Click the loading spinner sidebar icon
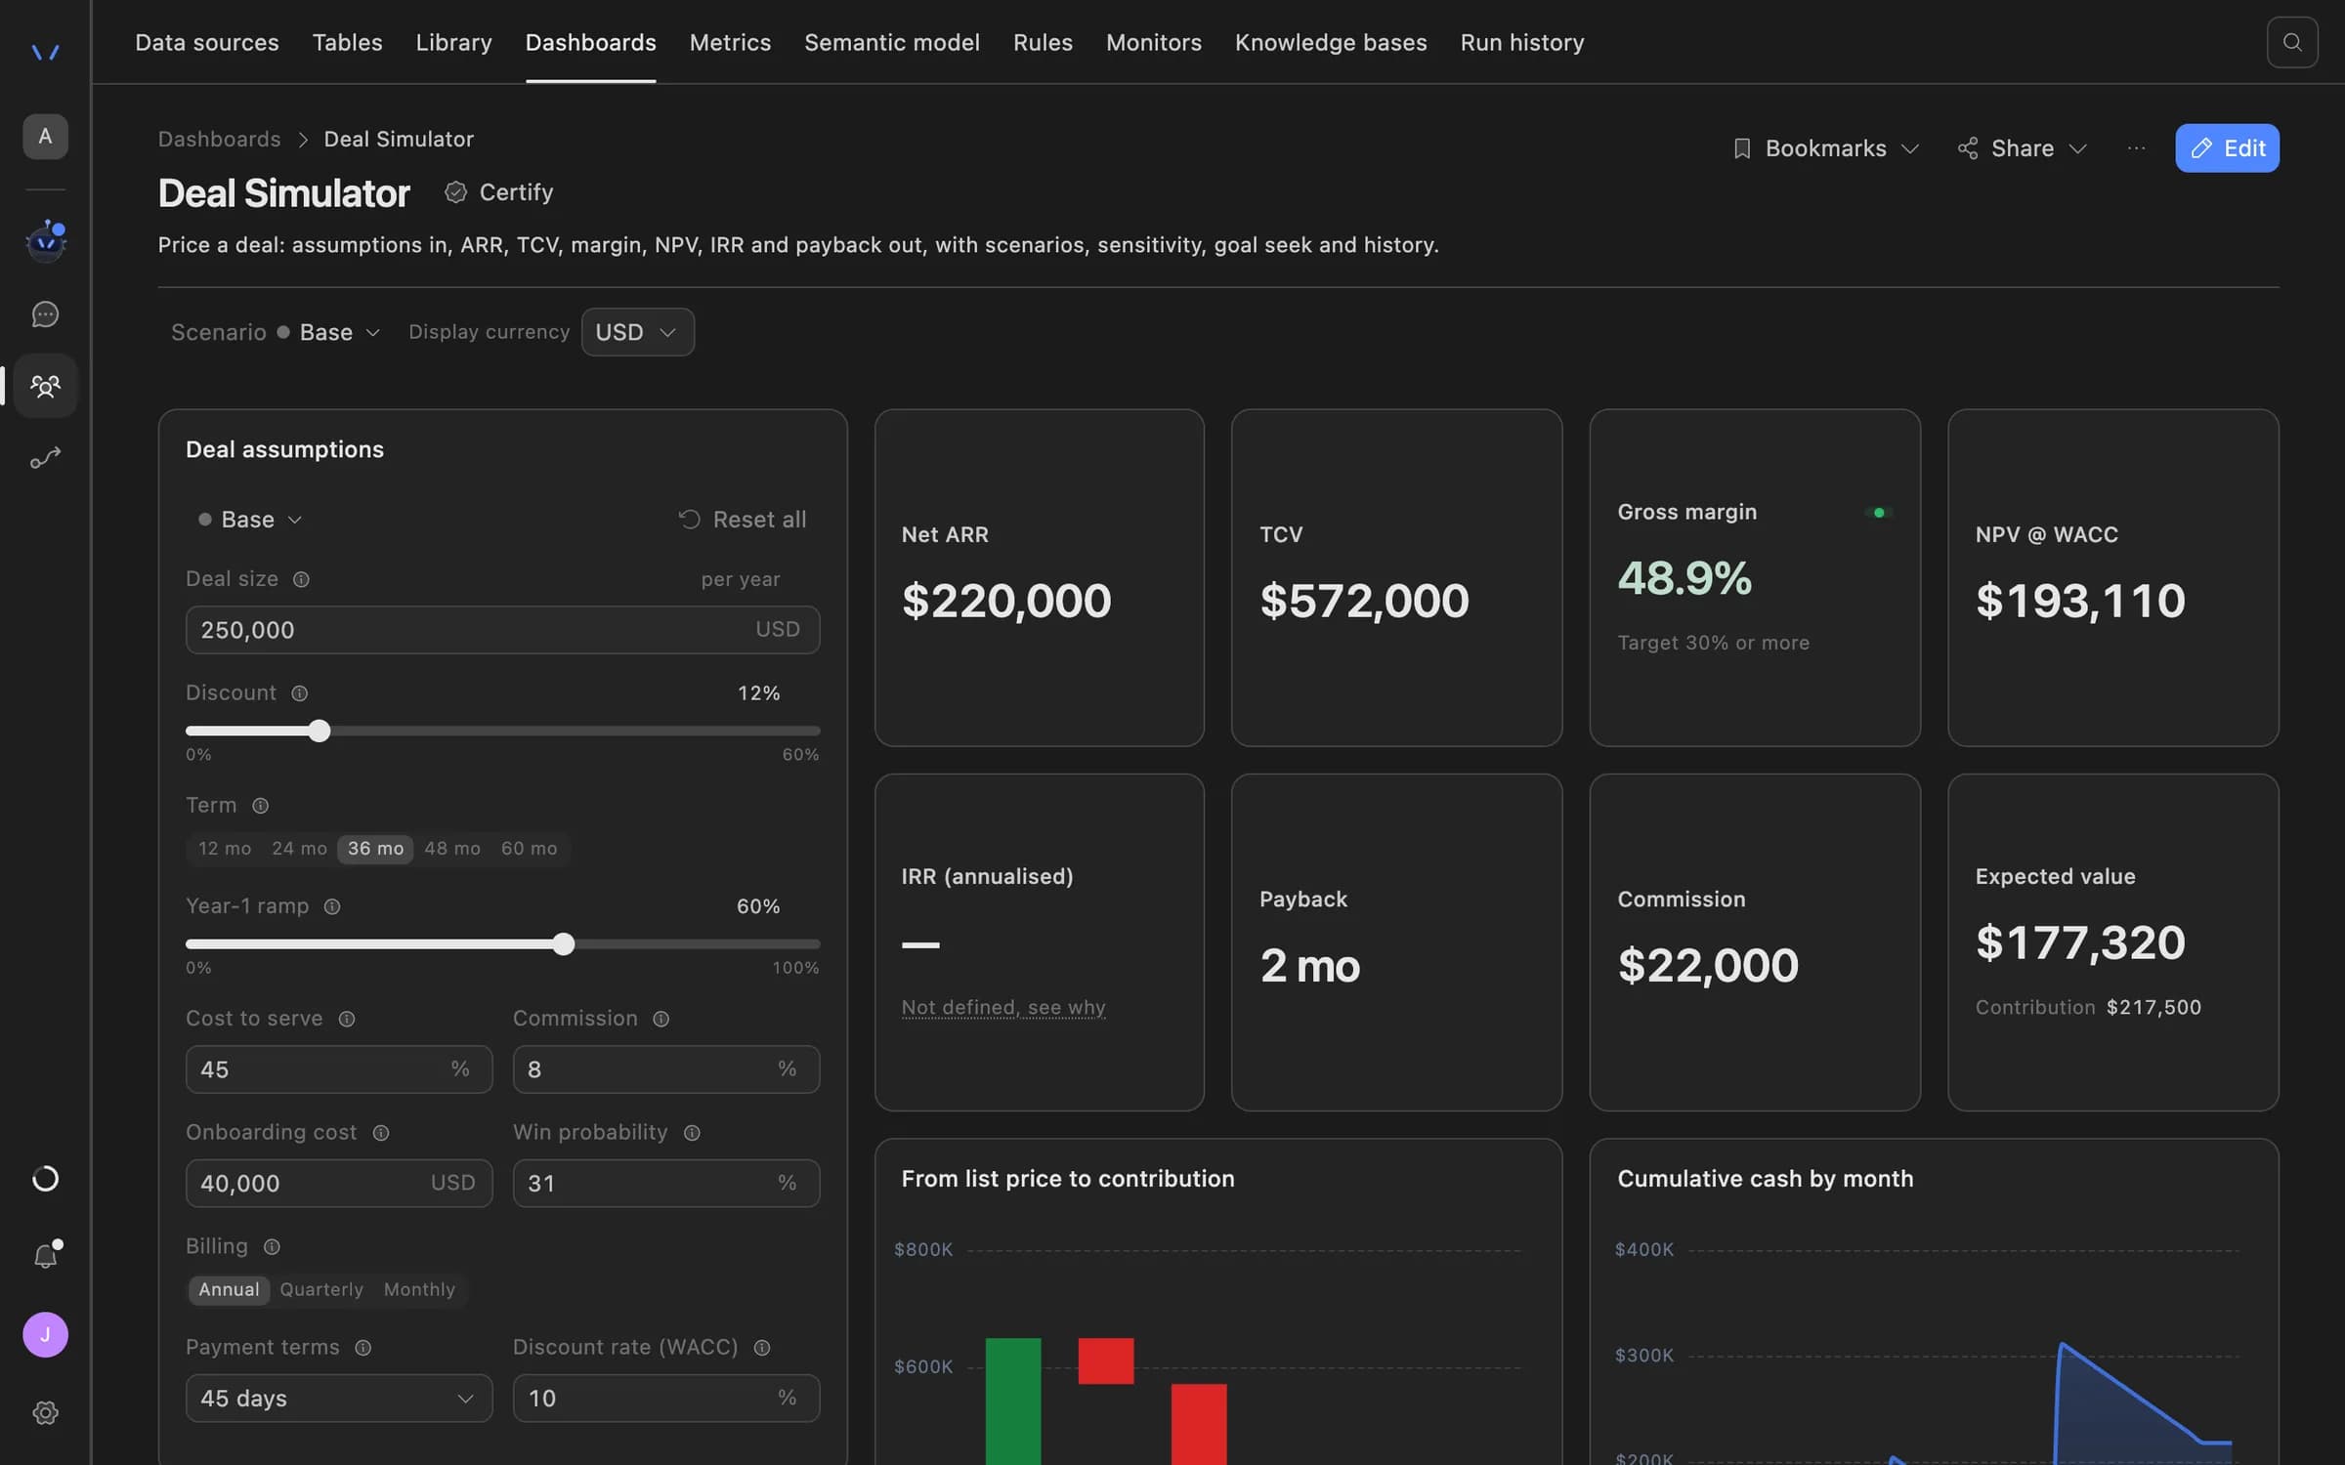This screenshot has height=1465, width=2345. [x=45, y=1179]
